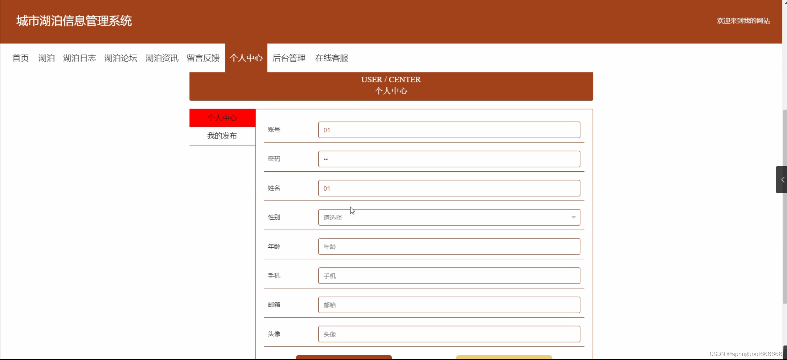Viewport: 787px width, 360px height.
Task: Open the 湖泊资讯 page
Action: coord(162,58)
